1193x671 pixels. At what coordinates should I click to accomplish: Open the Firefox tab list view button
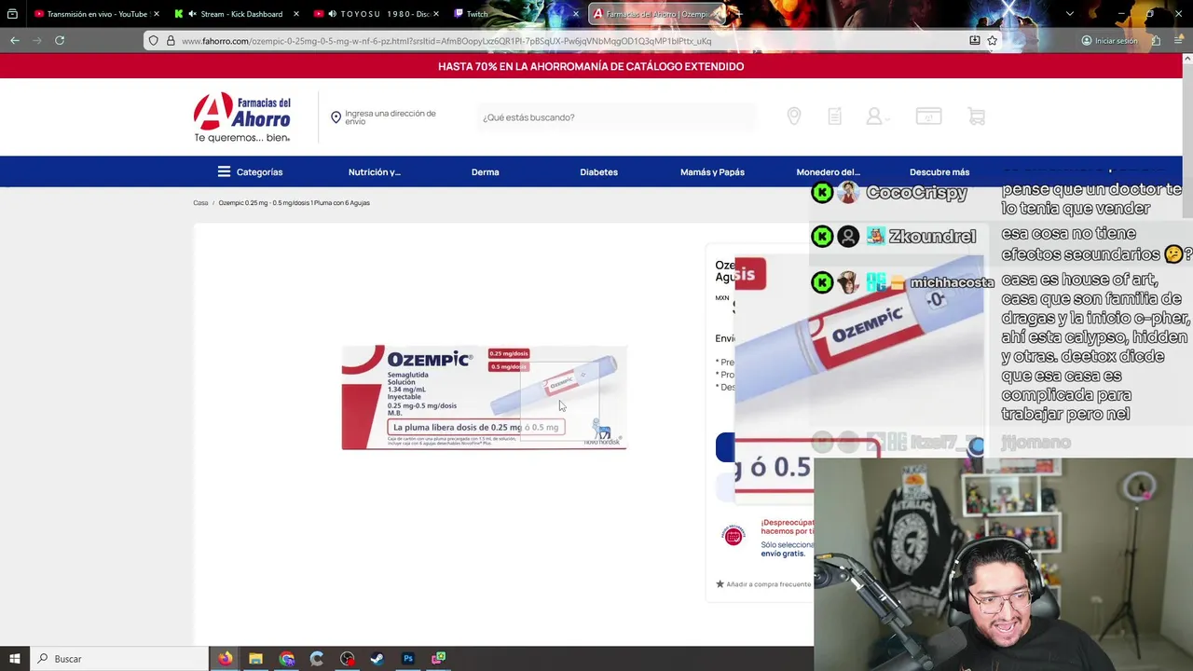12,14
